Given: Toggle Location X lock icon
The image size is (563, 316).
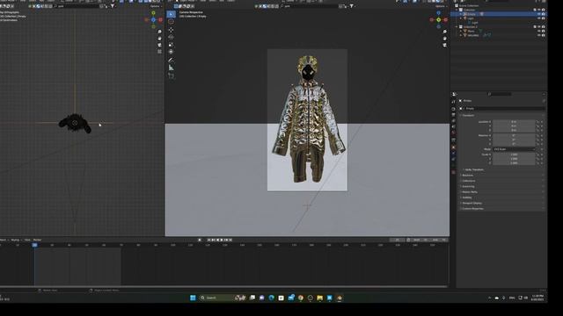Looking at the screenshot, I should (537, 122).
